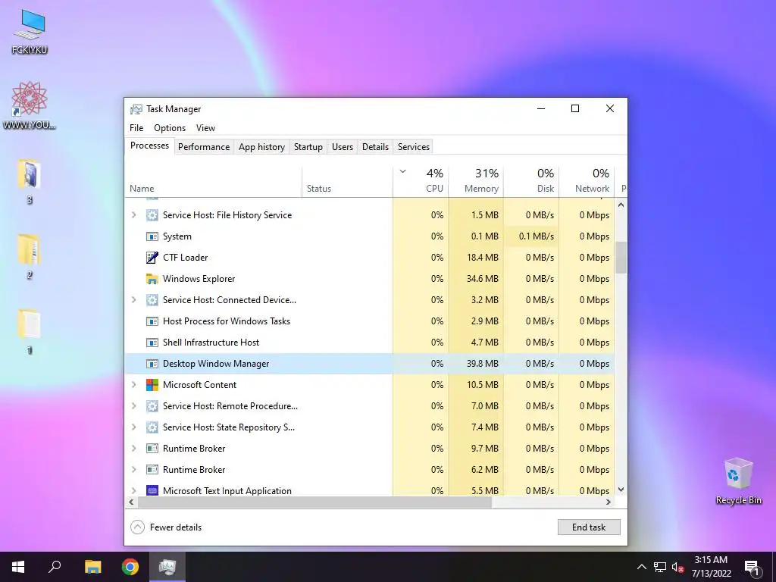Screen dimensions: 776x582
Task: Show hidden system tray icons
Action: coord(641,567)
